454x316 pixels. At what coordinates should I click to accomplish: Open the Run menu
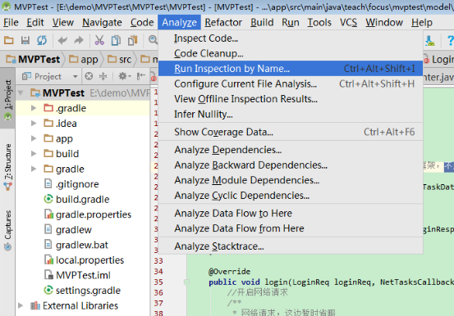(291, 23)
